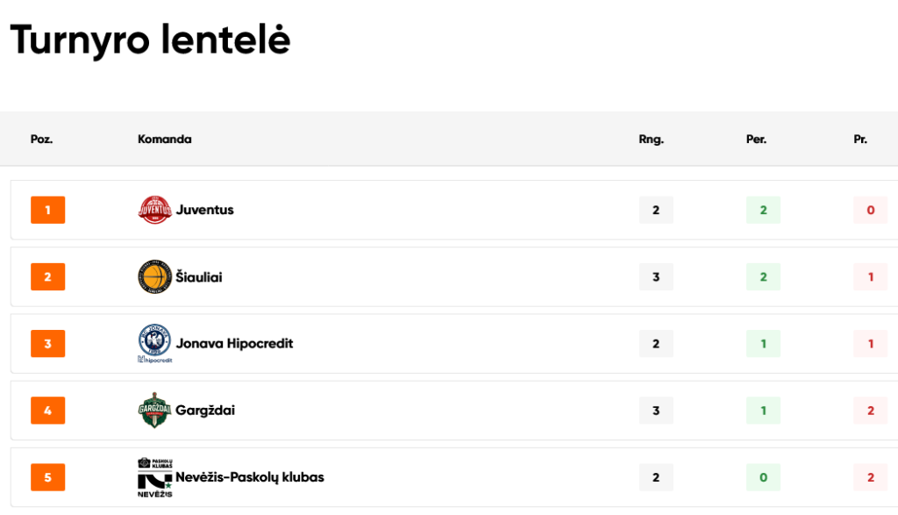Image resolution: width=898 pixels, height=515 pixels.
Task: Click the Per. column header
Action: 757,139
